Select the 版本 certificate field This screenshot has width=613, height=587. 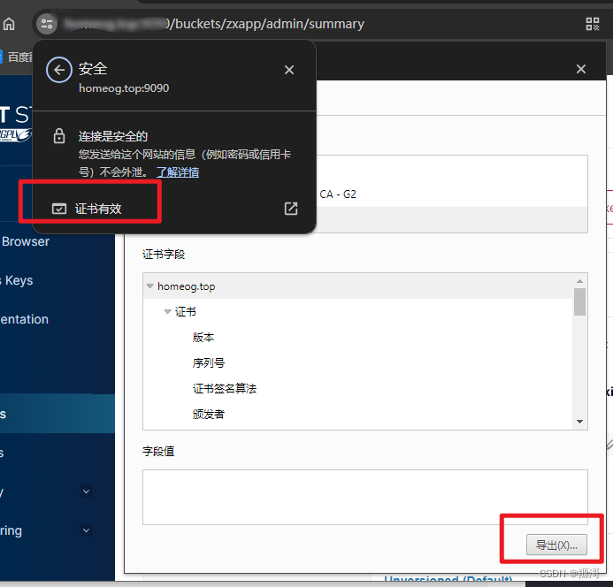pos(203,338)
